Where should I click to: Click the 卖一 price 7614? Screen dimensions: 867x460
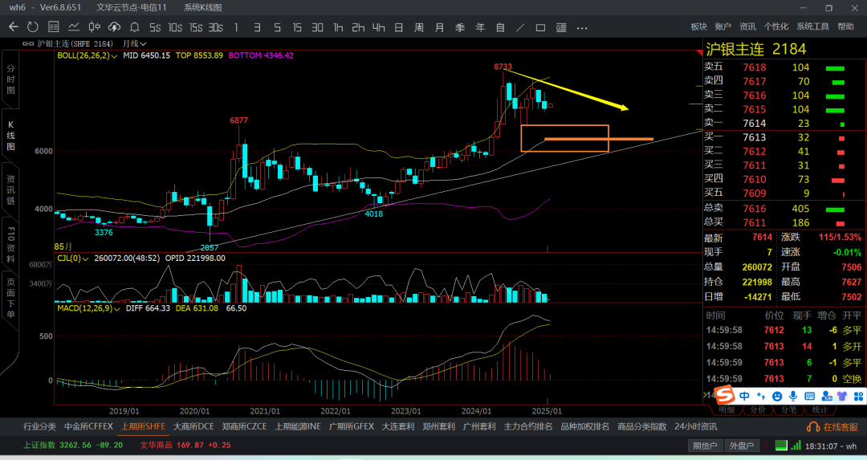point(754,124)
